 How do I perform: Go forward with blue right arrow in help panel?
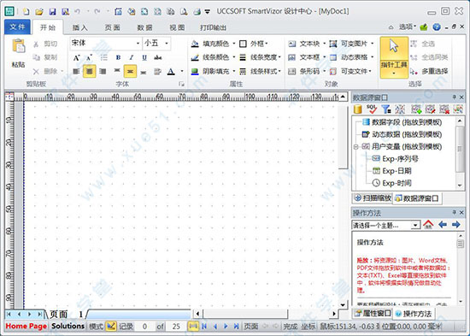(x=456, y=224)
